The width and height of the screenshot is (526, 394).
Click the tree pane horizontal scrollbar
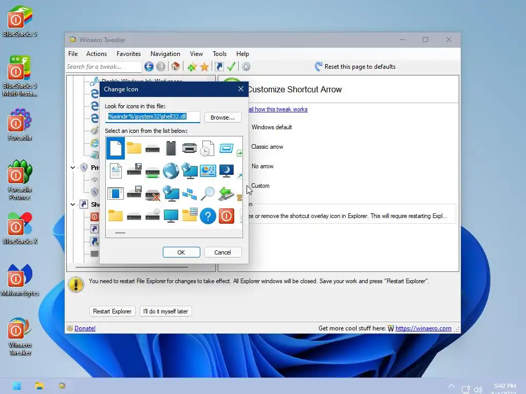131,267
